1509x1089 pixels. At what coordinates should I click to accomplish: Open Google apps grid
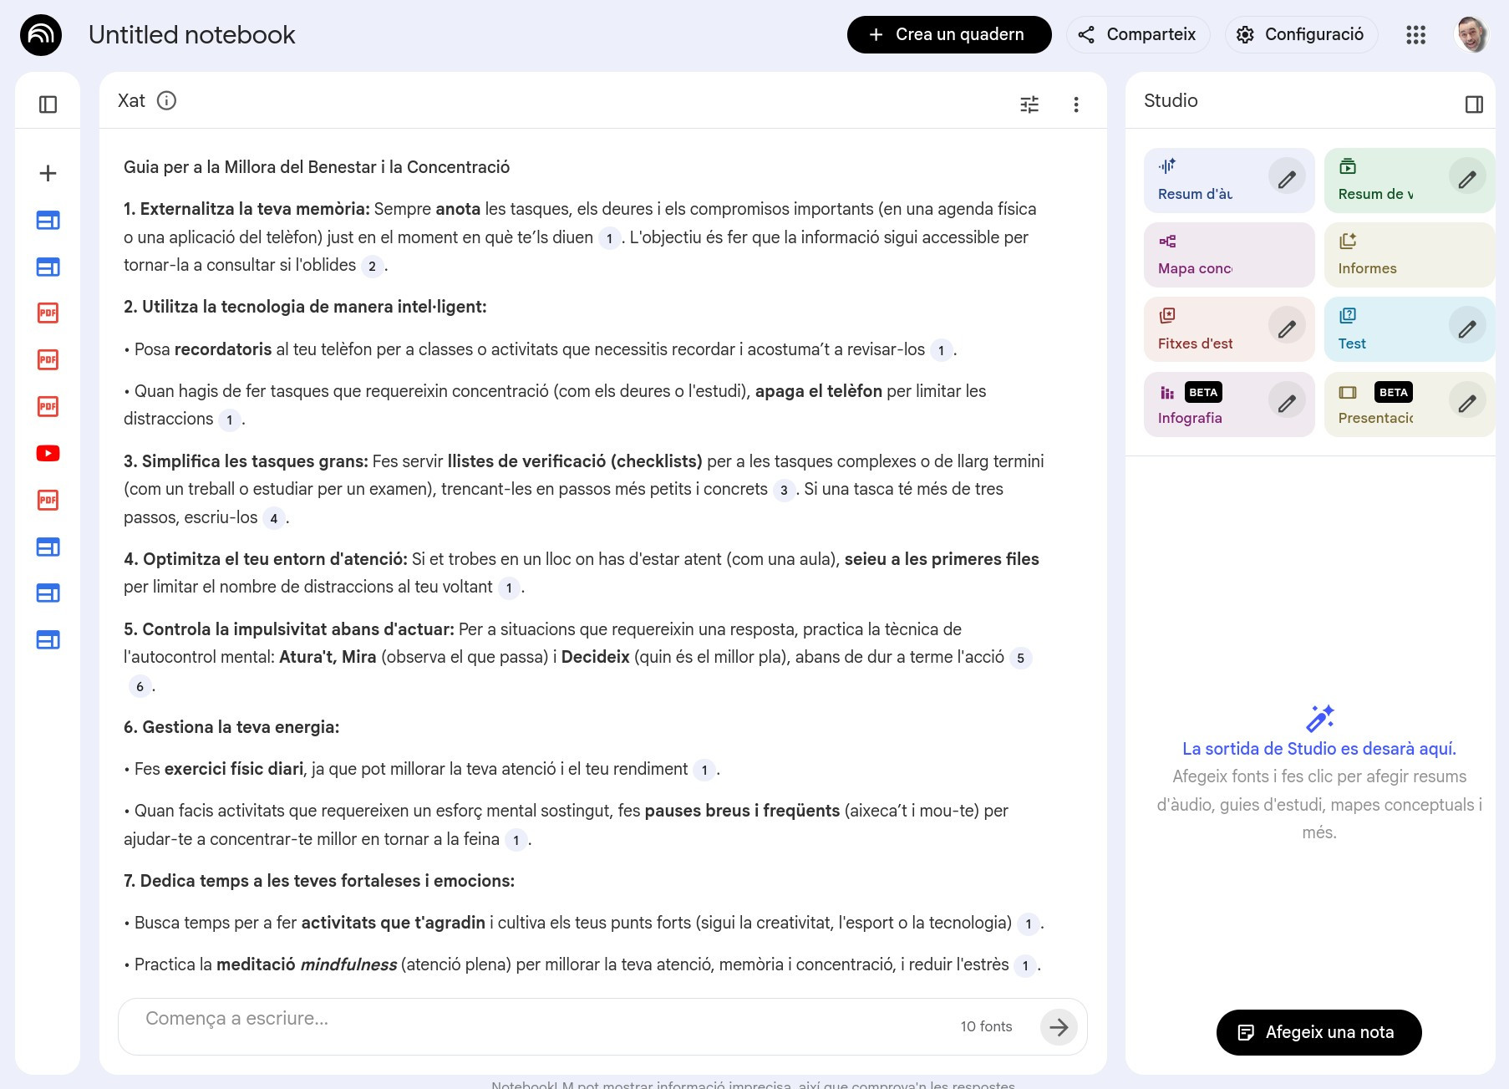pos(1415,35)
